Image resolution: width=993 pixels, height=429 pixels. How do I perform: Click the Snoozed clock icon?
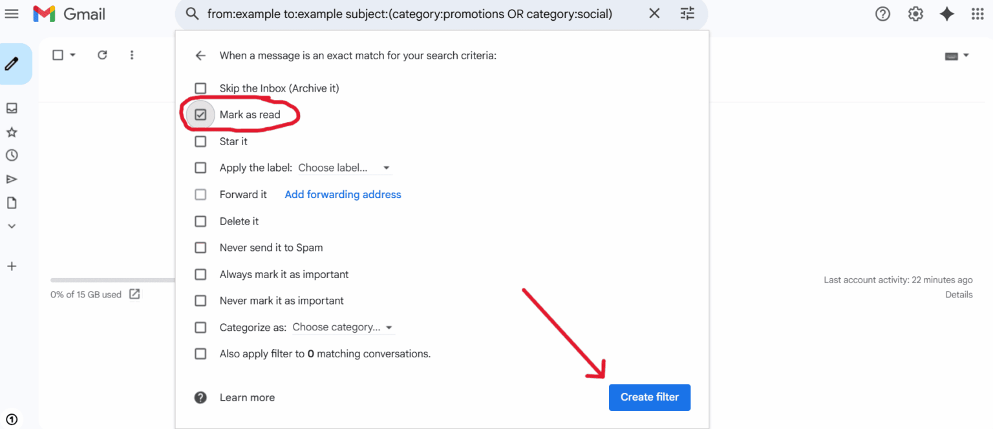(11, 155)
